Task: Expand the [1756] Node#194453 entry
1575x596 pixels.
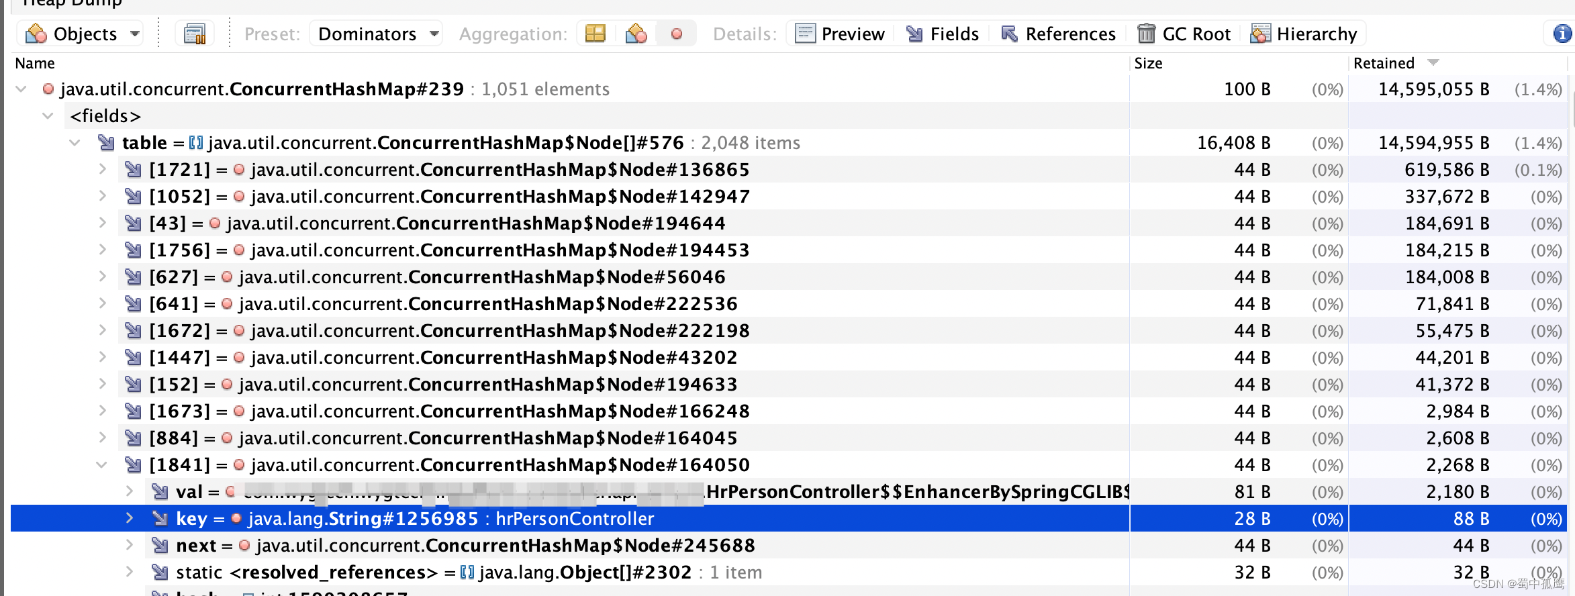Action: pyautogui.click(x=102, y=250)
